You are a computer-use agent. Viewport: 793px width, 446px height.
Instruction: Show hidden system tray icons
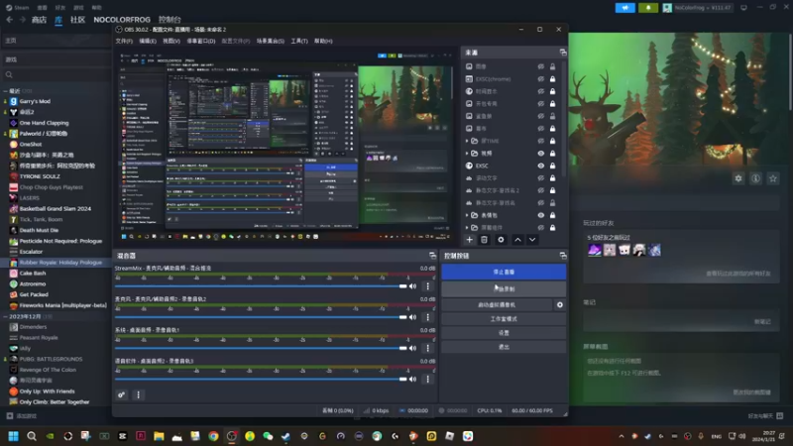pos(622,436)
